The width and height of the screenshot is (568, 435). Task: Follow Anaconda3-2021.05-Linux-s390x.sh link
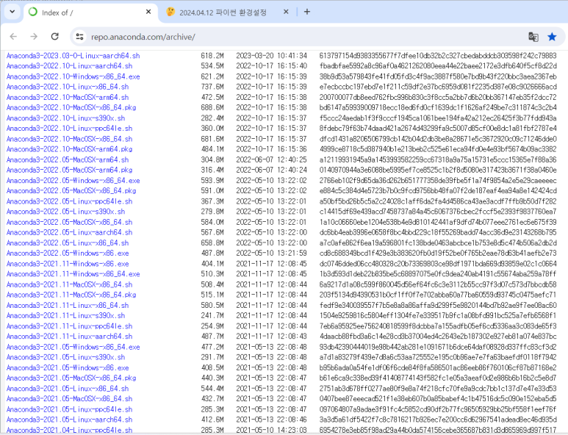coord(65,357)
